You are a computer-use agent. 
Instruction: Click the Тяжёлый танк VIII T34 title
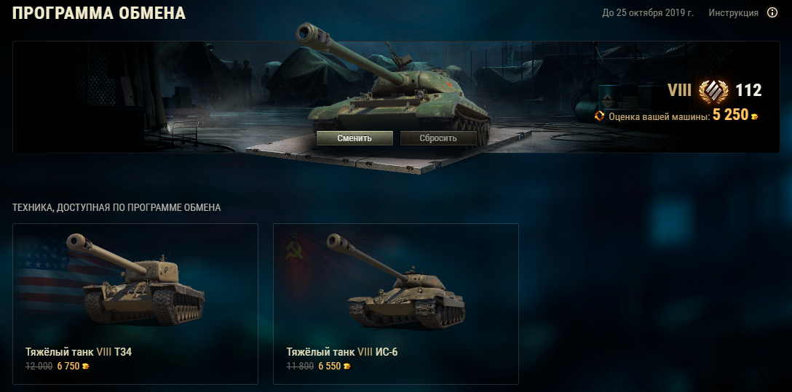pyautogui.click(x=79, y=352)
